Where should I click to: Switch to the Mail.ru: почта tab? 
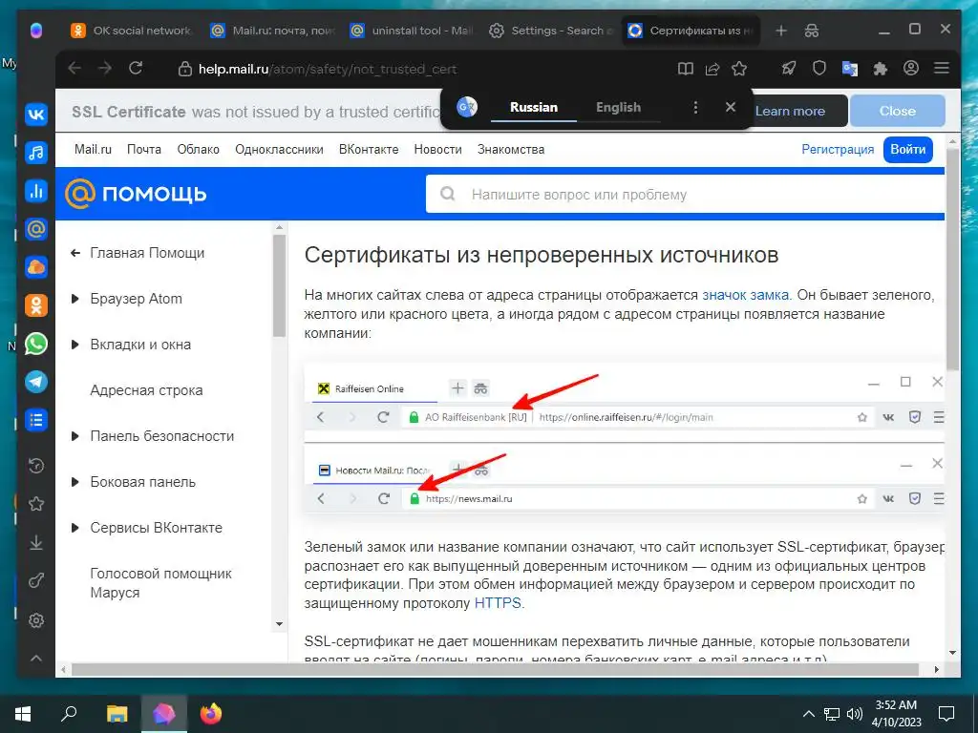[x=273, y=31]
